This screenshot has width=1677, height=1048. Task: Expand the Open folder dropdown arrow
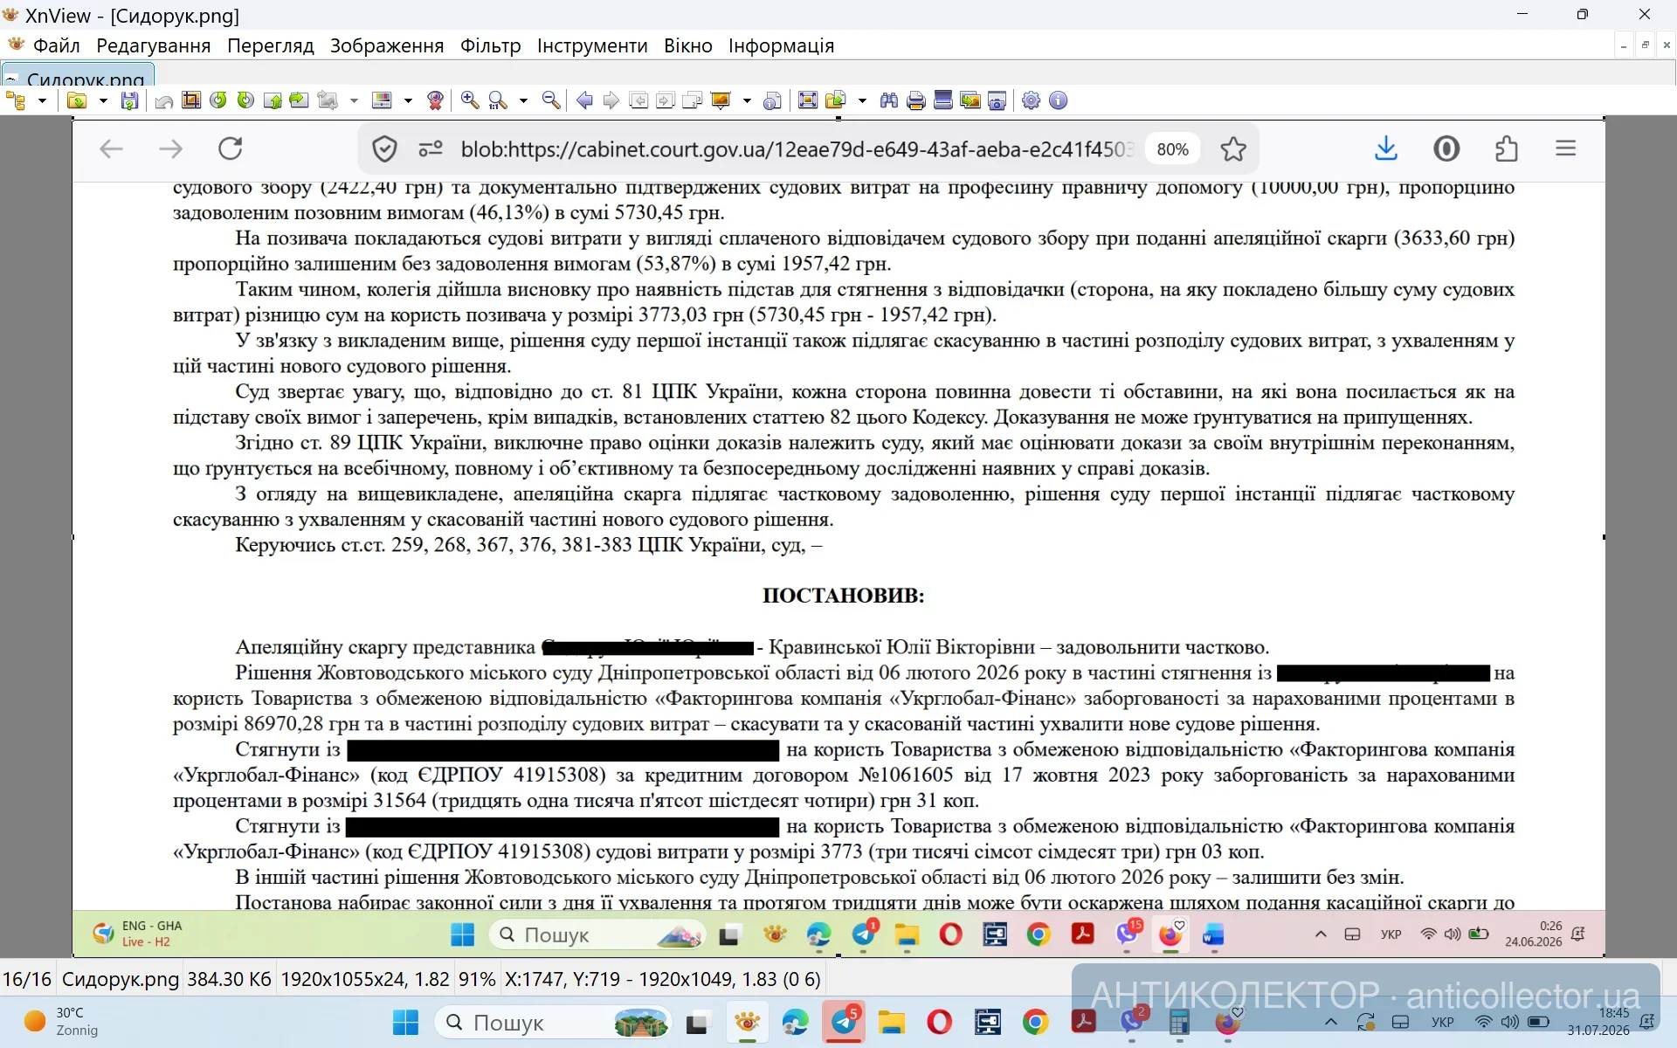103,100
